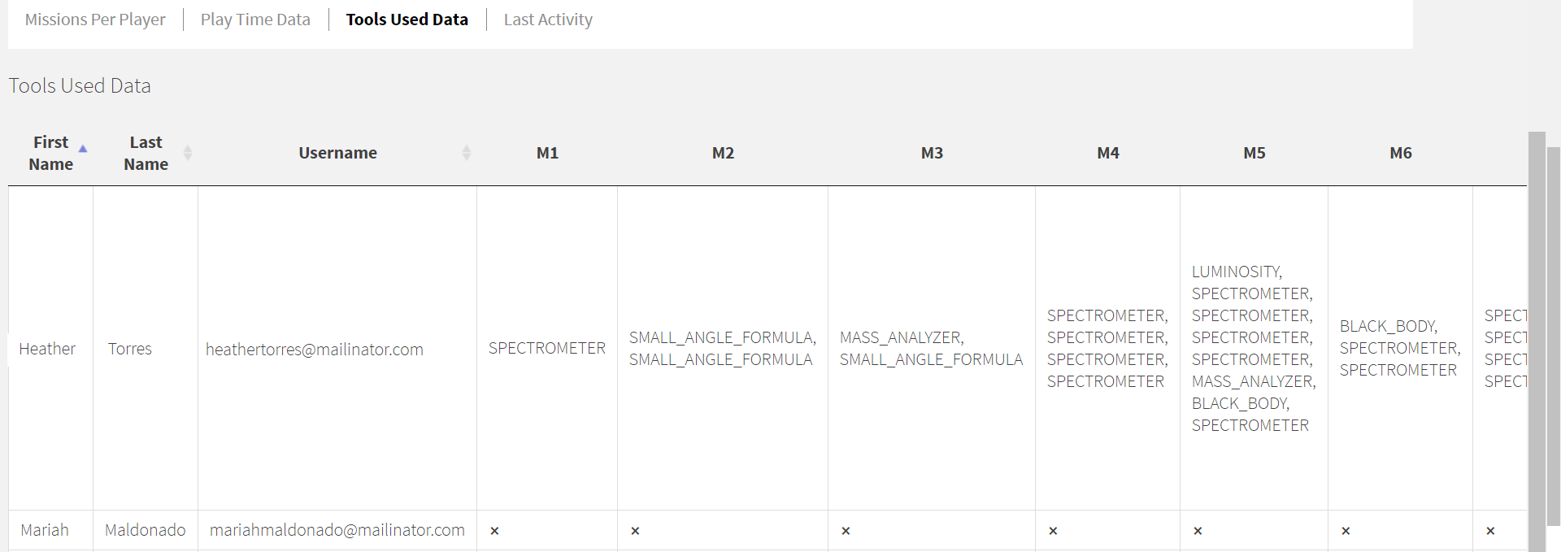Click the X mark in Mariah's M3 cell
The height and width of the screenshot is (552, 1561).
coord(846,531)
